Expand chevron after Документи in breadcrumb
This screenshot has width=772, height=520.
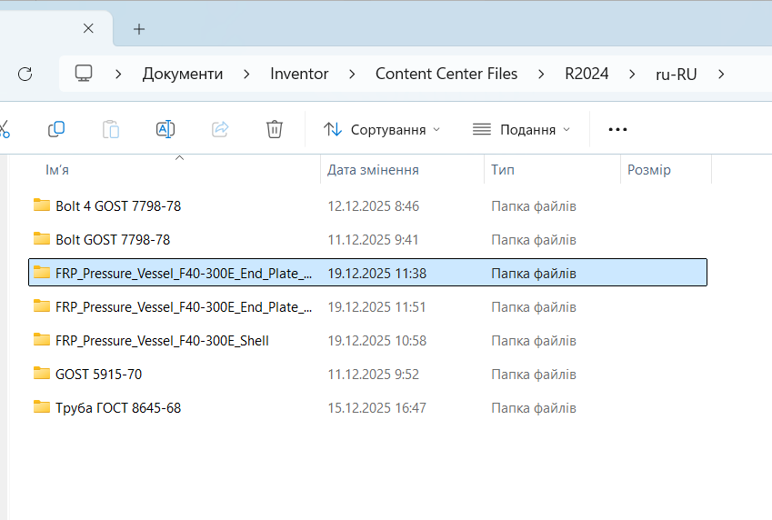pyautogui.click(x=246, y=74)
